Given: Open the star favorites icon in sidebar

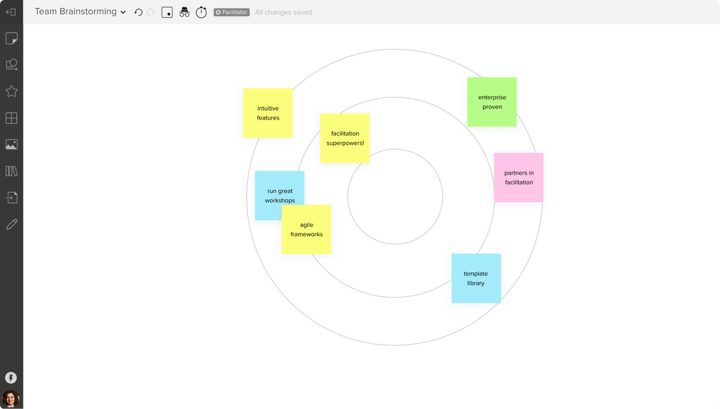Looking at the screenshot, I should [11, 91].
